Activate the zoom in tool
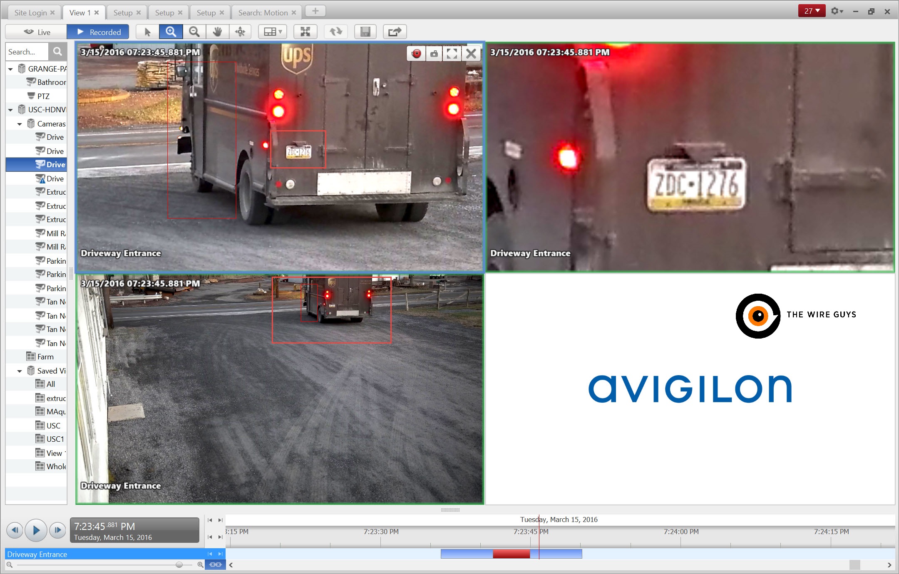 coord(171,32)
